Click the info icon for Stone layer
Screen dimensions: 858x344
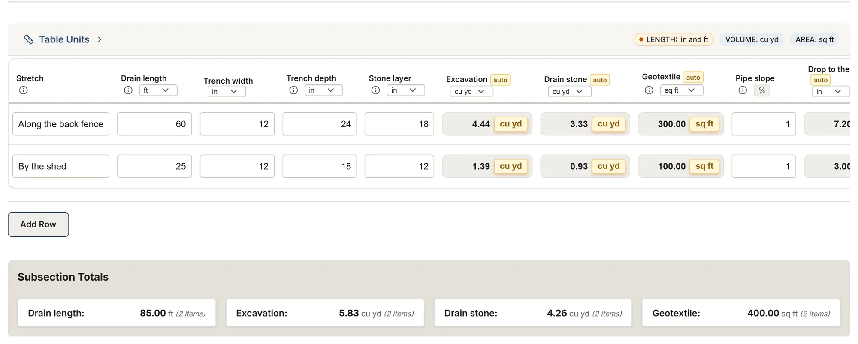click(x=376, y=90)
